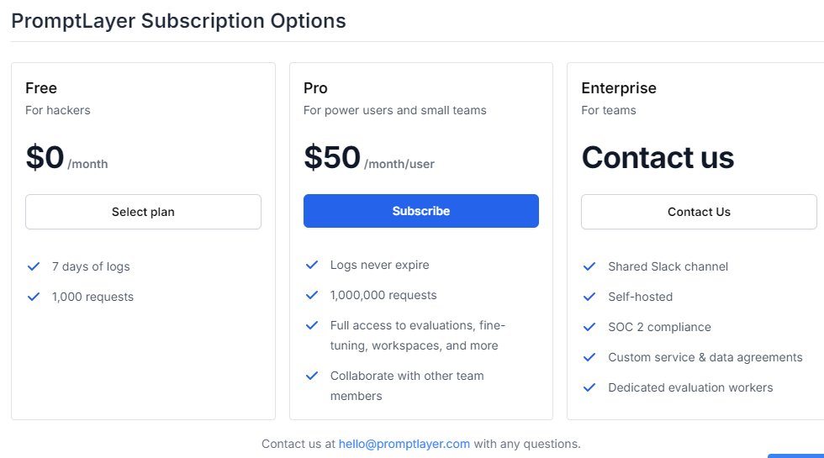Image resolution: width=824 pixels, height=458 pixels.
Task: Click the PromptLayer Subscription Options heading
Action: click(178, 21)
